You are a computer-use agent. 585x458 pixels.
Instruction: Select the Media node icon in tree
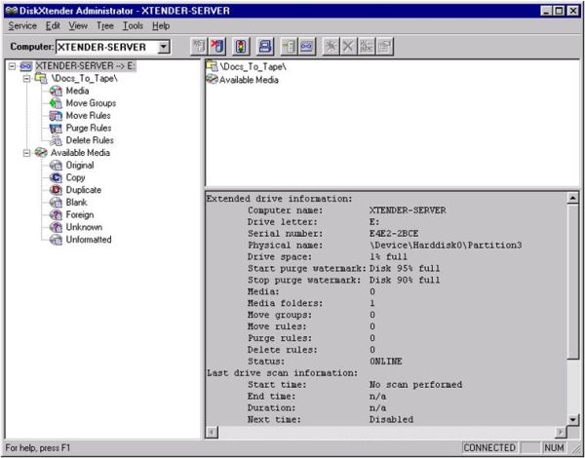pos(56,91)
